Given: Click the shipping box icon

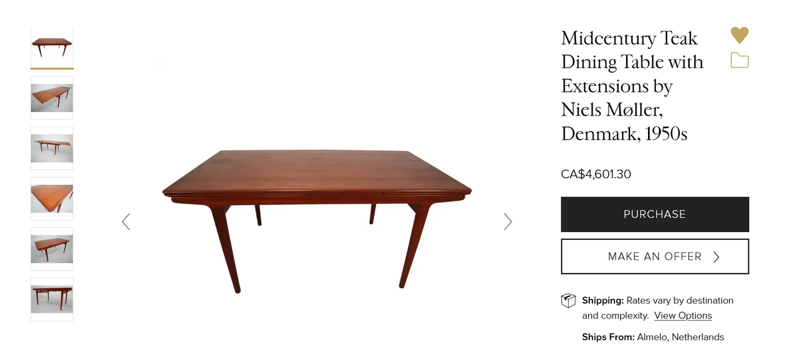Looking at the screenshot, I should pyautogui.click(x=568, y=301).
